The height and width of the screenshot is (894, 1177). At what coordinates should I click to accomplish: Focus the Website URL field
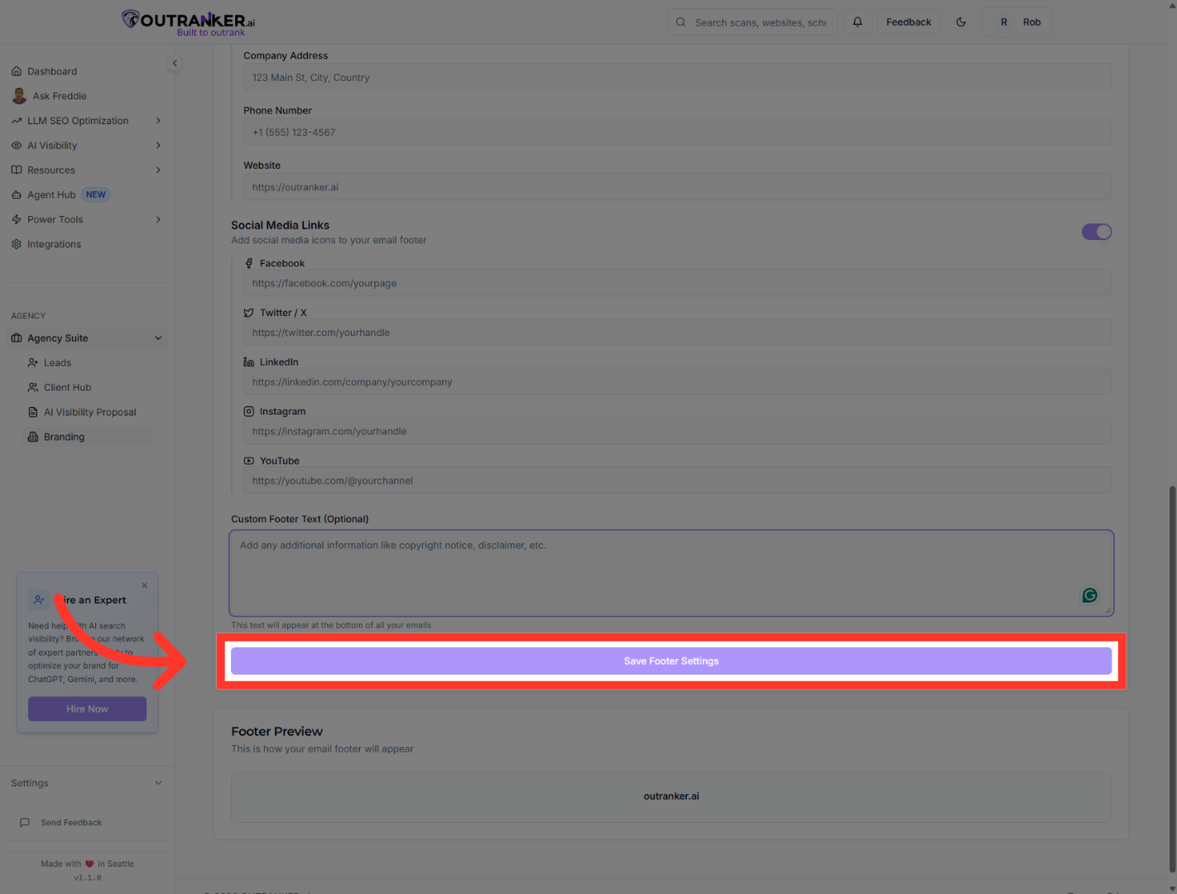[x=677, y=187]
